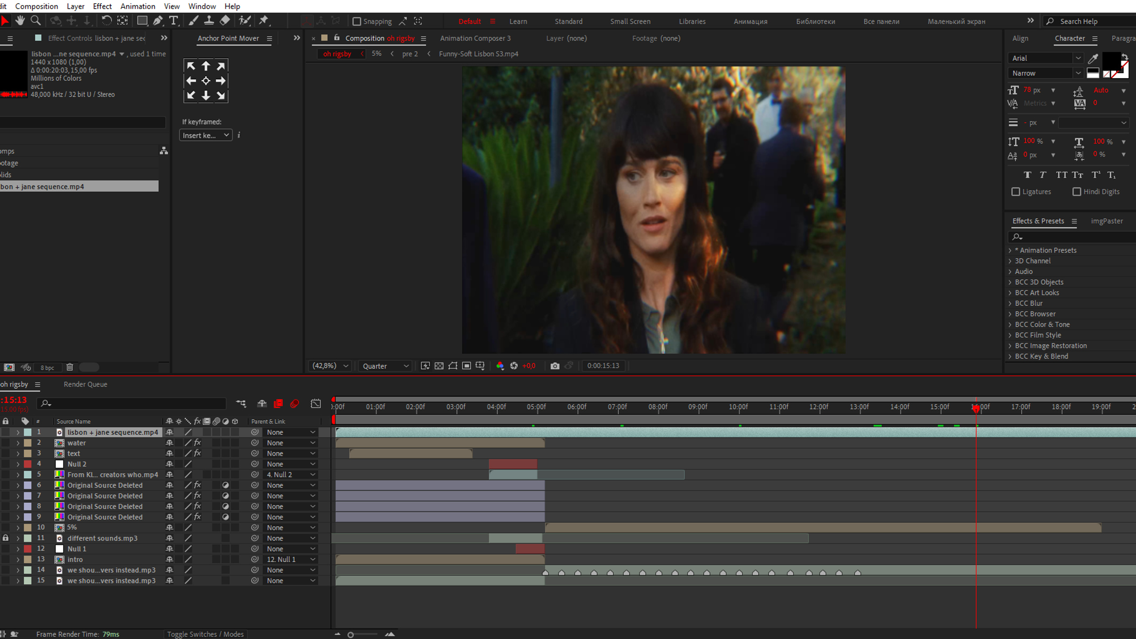Open the Effect menu

click(102, 6)
